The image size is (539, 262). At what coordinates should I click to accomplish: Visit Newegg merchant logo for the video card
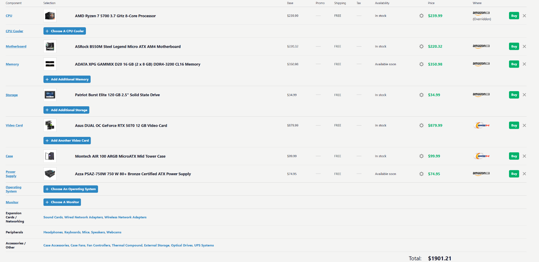click(x=482, y=125)
